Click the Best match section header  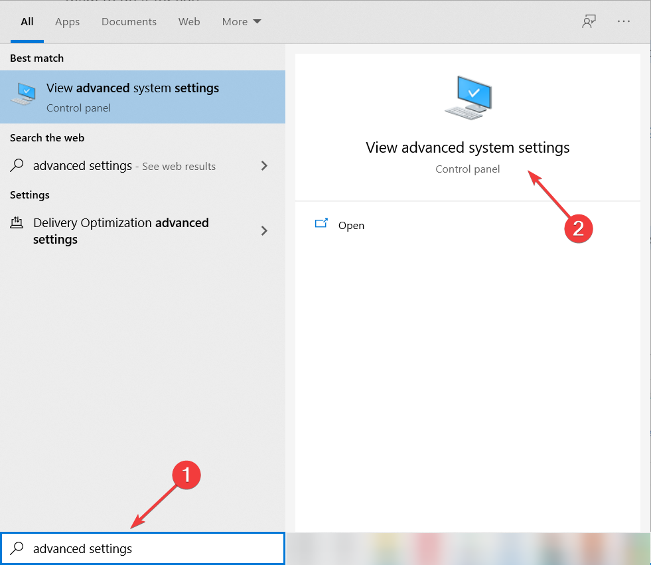pos(37,58)
